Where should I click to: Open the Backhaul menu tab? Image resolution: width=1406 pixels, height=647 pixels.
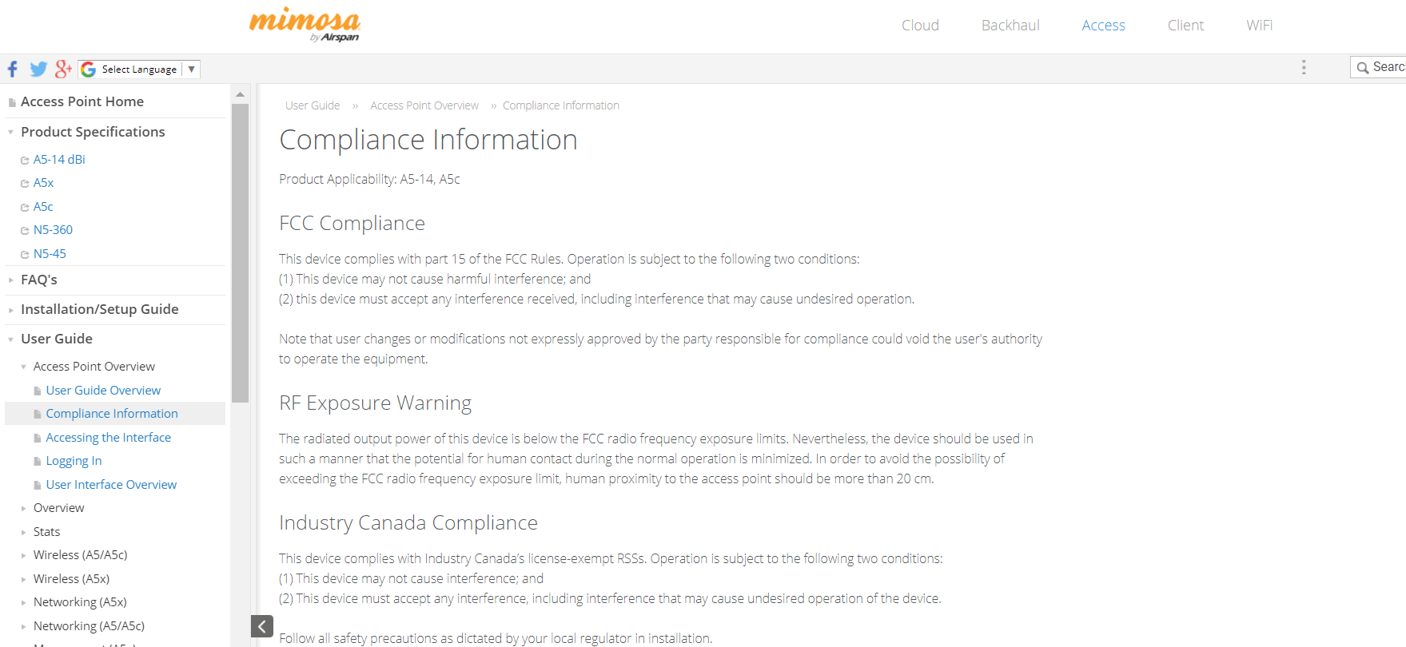(x=1010, y=26)
